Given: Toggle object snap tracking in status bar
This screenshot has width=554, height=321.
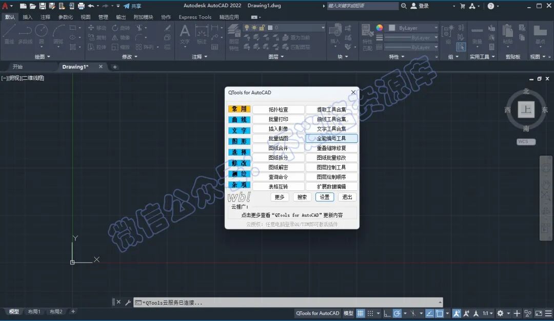Looking at the screenshot, I should 430,313.
